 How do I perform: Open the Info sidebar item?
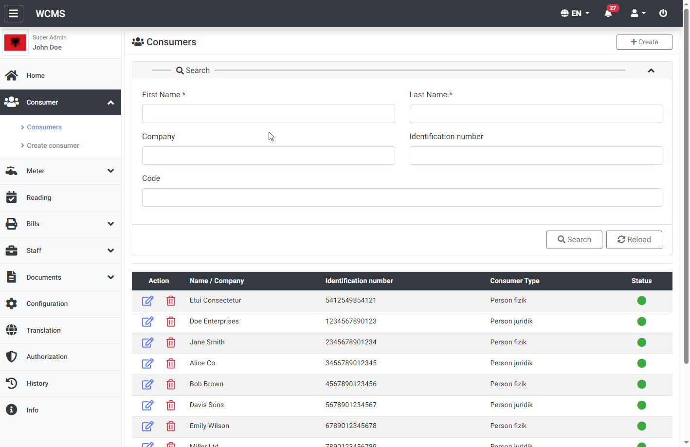click(60, 410)
